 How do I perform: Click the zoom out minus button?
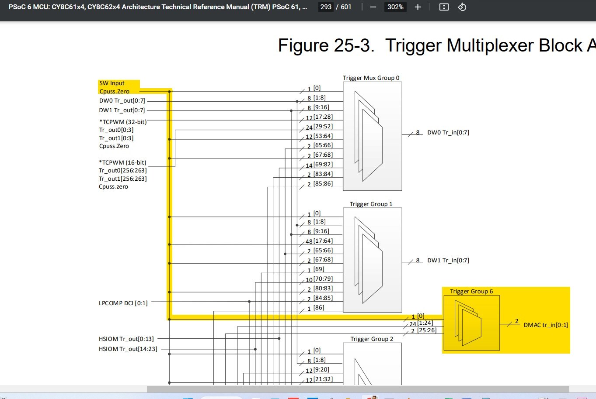(x=373, y=7)
